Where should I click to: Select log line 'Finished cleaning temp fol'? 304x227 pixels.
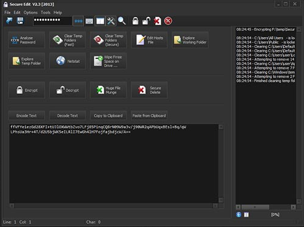click(x=265, y=81)
